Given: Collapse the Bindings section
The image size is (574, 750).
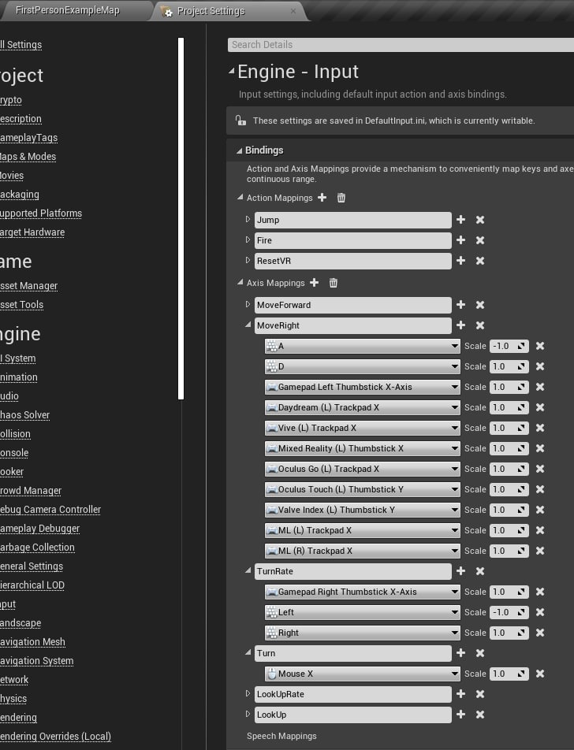Looking at the screenshot, I should coord(240,150).
